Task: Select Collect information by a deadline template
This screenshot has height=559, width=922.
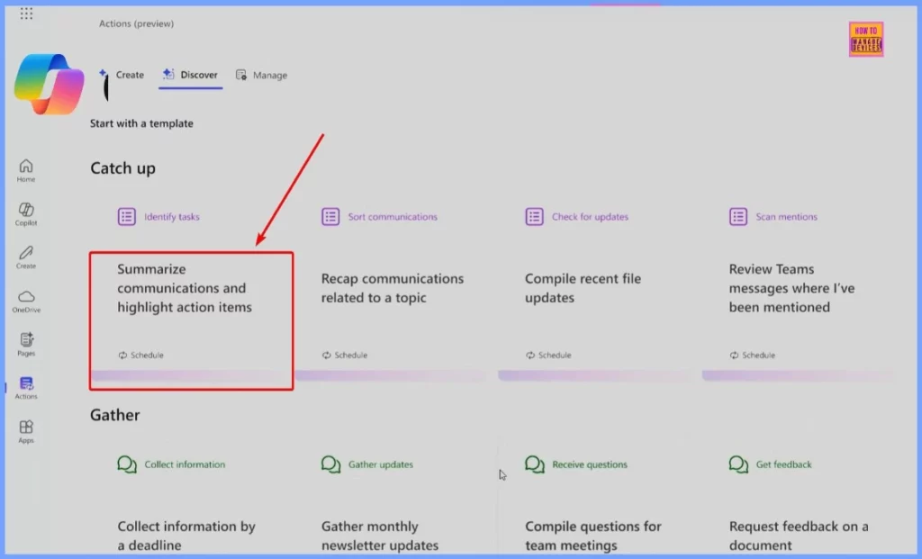Action: (186, 536)
